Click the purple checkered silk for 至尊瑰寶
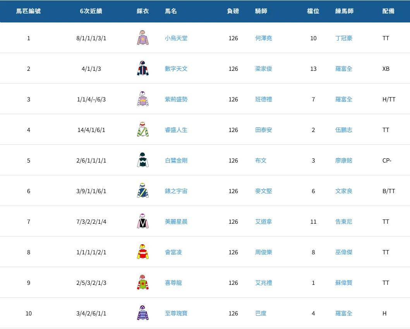The height and width of the screenshot is (329, 410). click(x=143, y=313)
